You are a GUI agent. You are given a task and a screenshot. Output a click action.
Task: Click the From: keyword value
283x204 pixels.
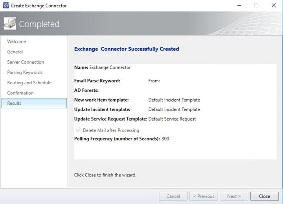(x=154, y=81)
